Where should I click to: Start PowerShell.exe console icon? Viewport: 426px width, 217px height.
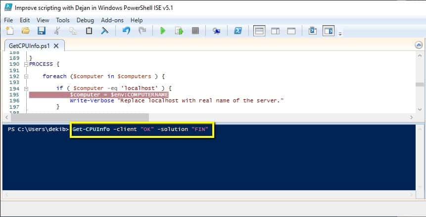(x=238, y=31)
